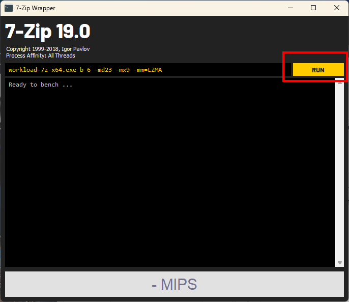Click the Igor Pavlov copyright line

(x=48, y=49)
